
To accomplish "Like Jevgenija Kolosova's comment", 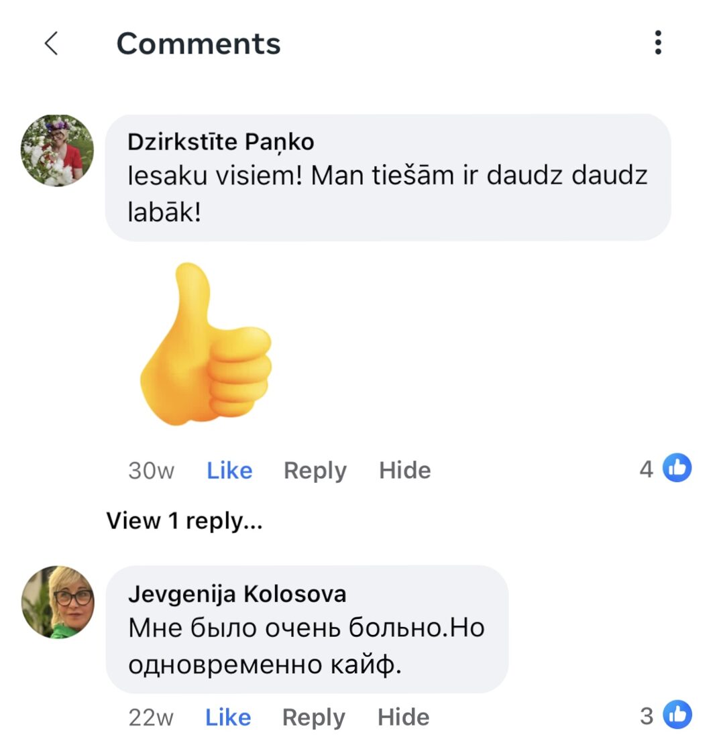I will tap(228, 717).
